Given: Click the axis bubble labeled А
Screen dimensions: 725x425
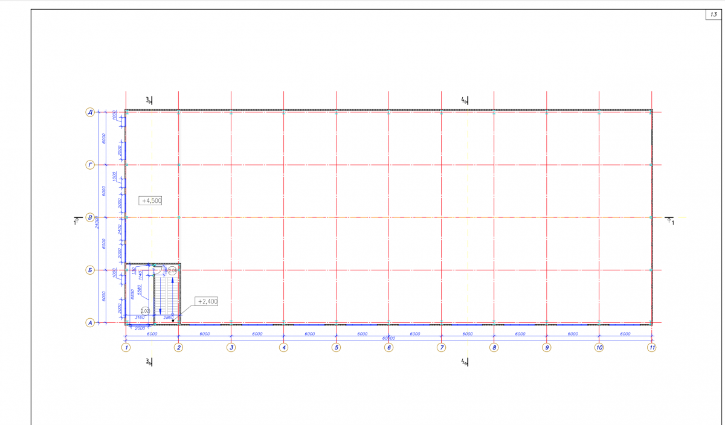Looking at the screenshot, I should [x=90, y=323].
